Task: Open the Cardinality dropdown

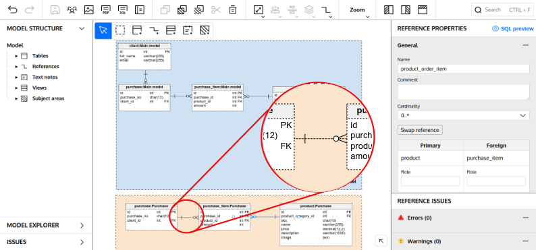Action: tap(464, 115)
